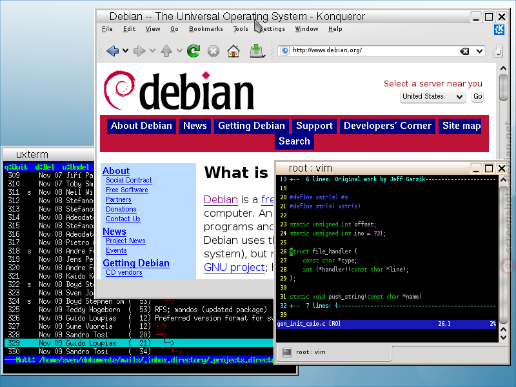Open the About Debian navigation link
This screenshot has height=387, width=516.
pos(141,126)
